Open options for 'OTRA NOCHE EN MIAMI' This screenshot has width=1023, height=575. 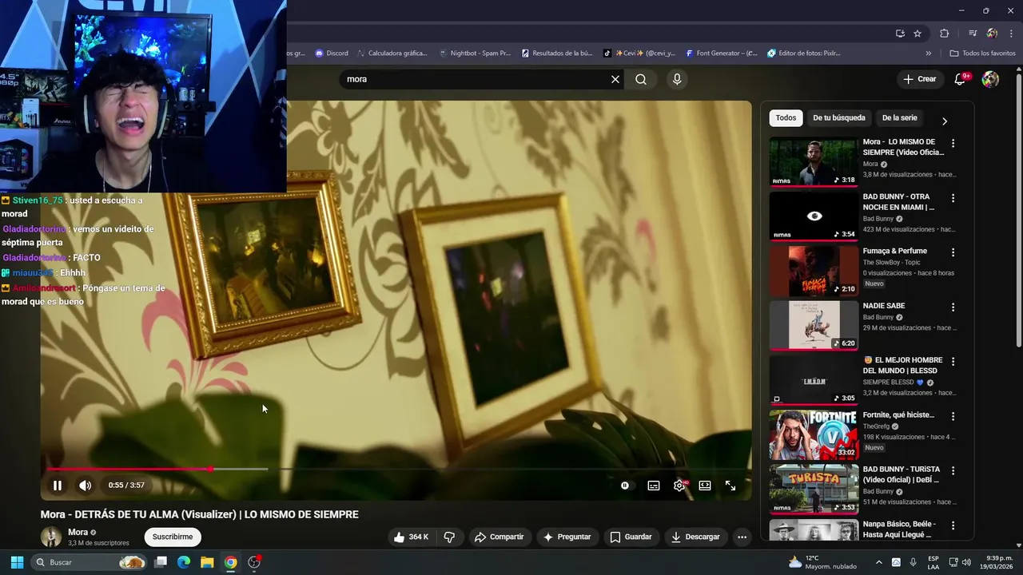click(953, 197)
